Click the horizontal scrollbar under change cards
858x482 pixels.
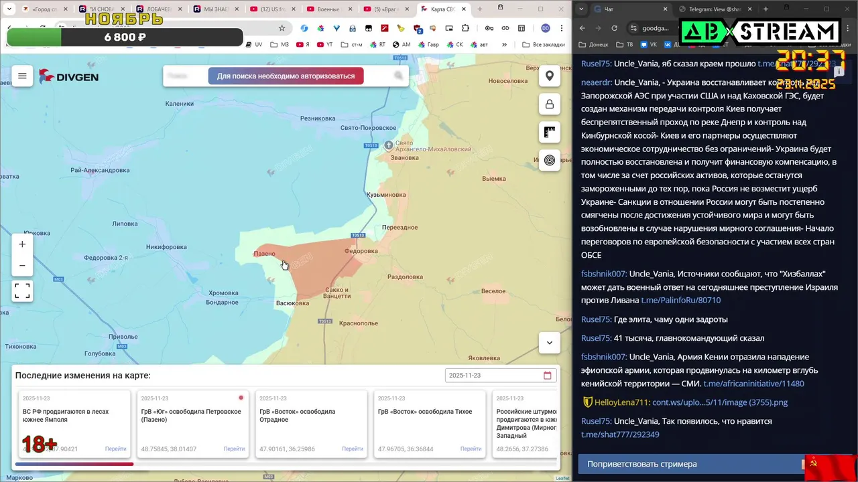tap(74, 464)
